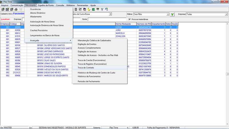
Task: Click the blue trident fork icon
Action: pos(102,9)
